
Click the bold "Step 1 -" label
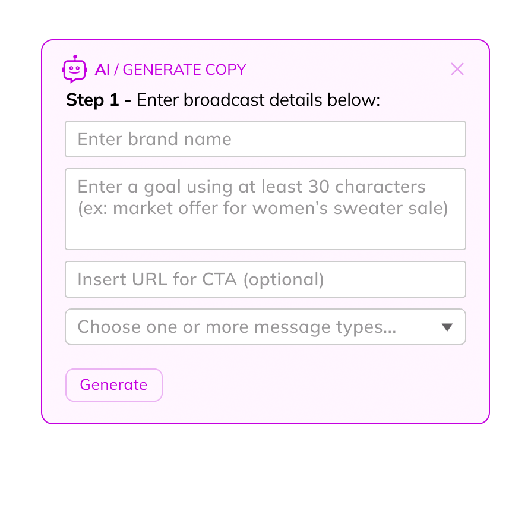tap(99, 100)
